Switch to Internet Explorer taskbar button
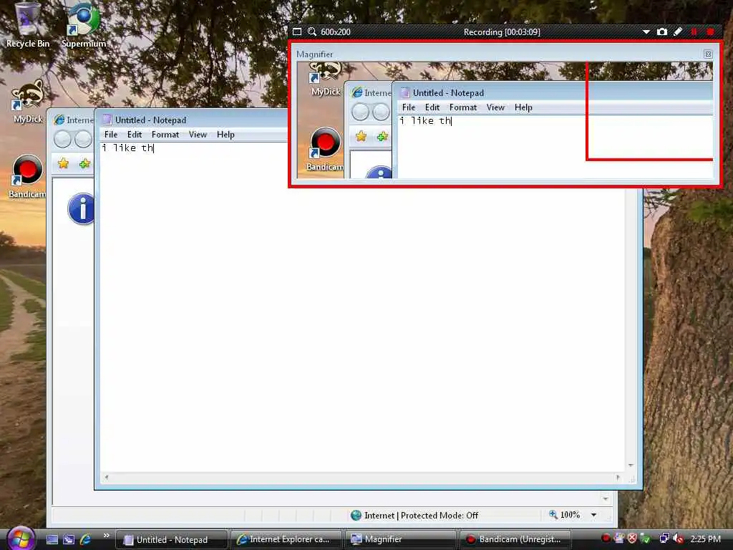Image resolution: width=733 pixels, height=550 pixels. click(286, 540)
